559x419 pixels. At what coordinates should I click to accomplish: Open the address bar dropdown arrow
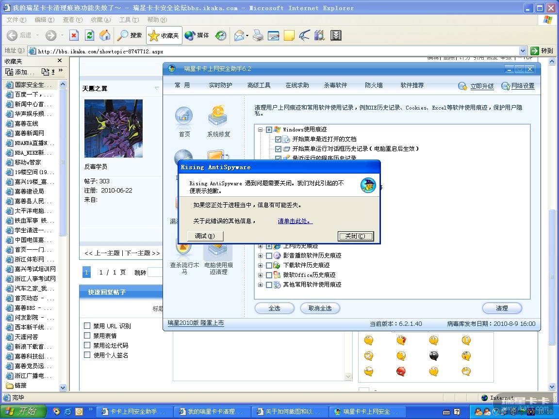coord(523,51)
